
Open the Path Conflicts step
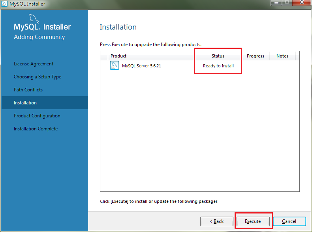coord(28,90)
